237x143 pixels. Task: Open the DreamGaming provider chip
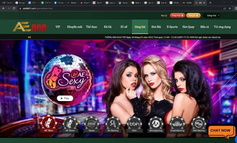click(x=177, y=124)
